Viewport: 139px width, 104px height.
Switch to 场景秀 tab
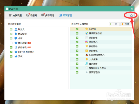pyautogui.click(x=32, y=15)
